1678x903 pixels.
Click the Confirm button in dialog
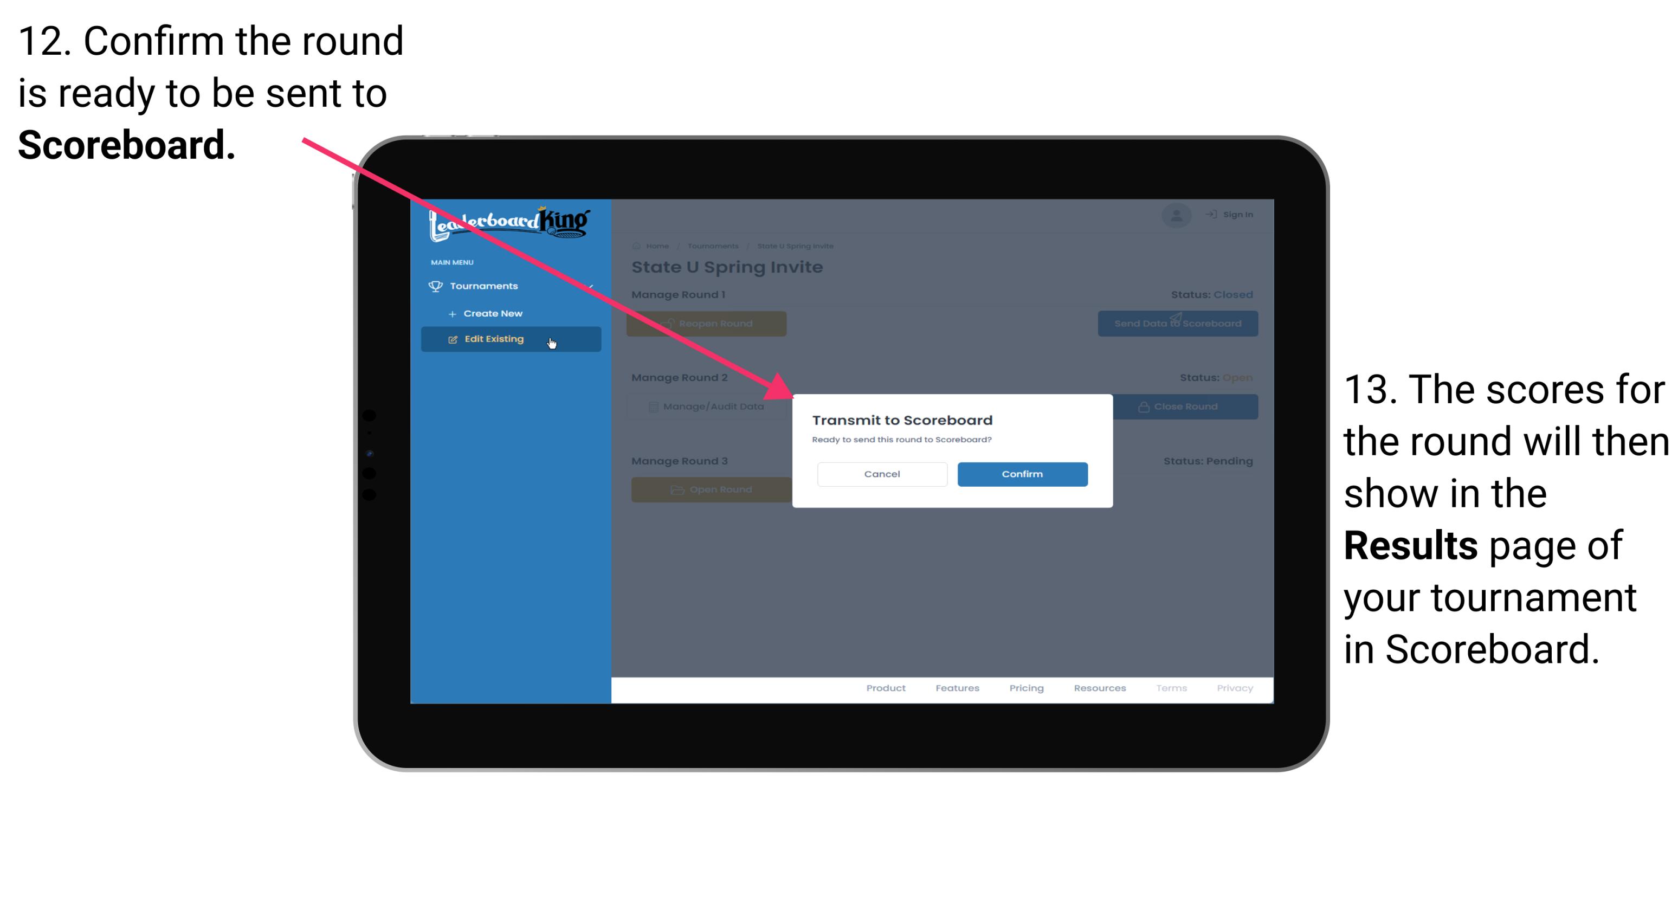tap(1019, 473)
